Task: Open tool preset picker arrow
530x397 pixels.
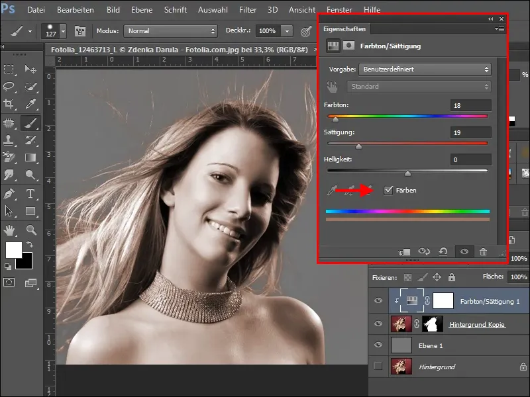Action: point(30,31)
